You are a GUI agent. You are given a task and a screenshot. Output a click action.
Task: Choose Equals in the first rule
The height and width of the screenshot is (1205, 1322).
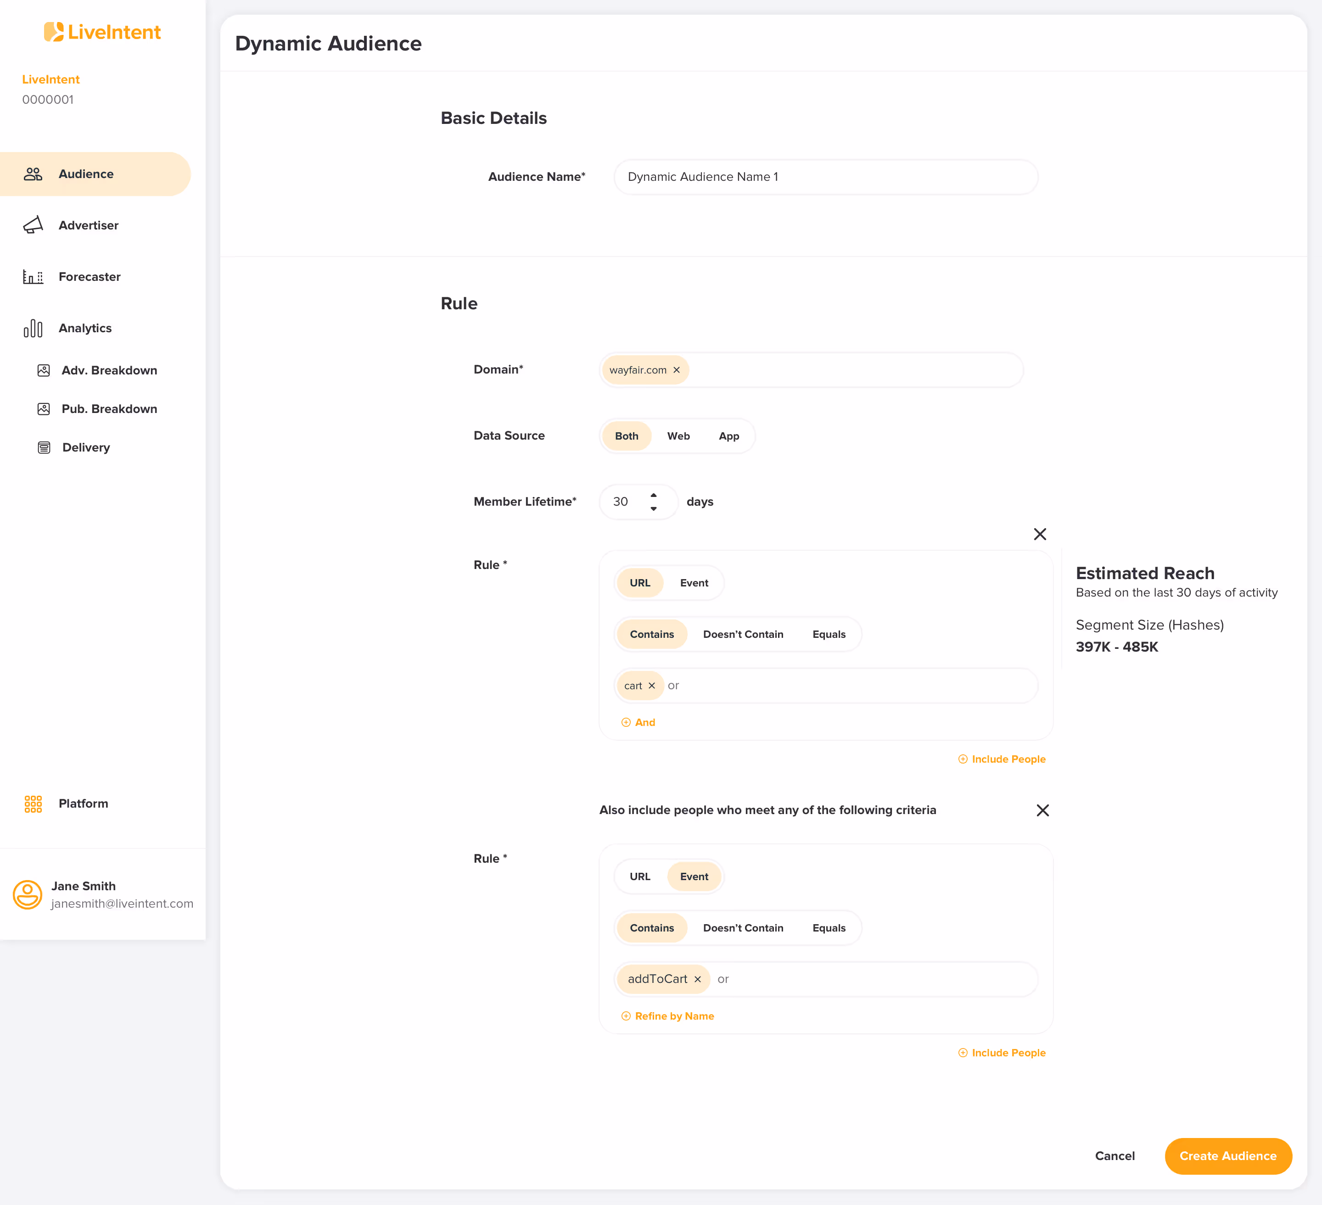pos(829,635)
